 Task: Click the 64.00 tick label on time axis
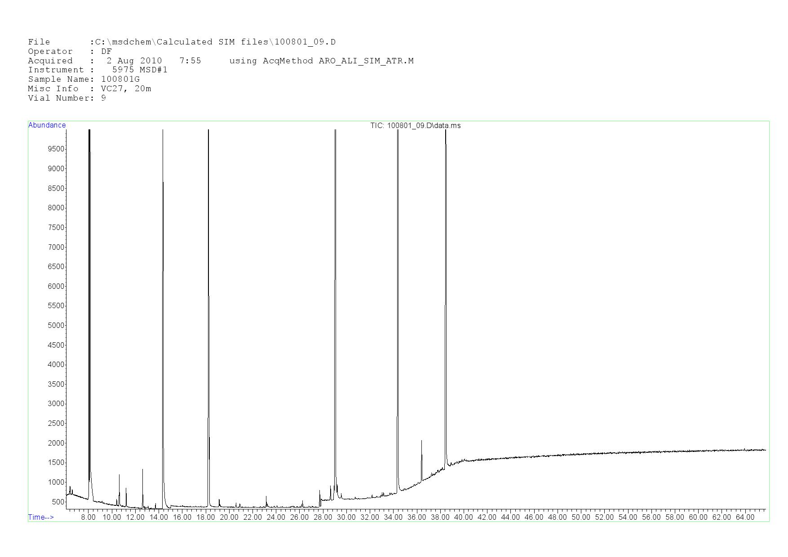click(x=744, y=517)
